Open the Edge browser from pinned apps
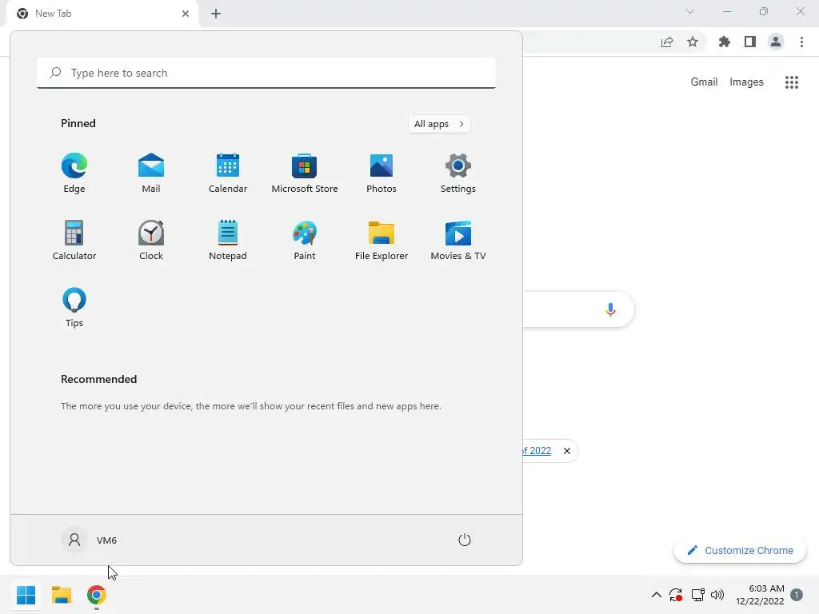819x614 pixels. pyautogui.click(x=74, y=173)
